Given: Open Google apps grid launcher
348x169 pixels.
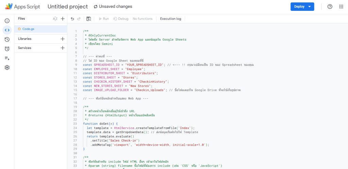Looking at the screenshot, I should tap(341, 7).
